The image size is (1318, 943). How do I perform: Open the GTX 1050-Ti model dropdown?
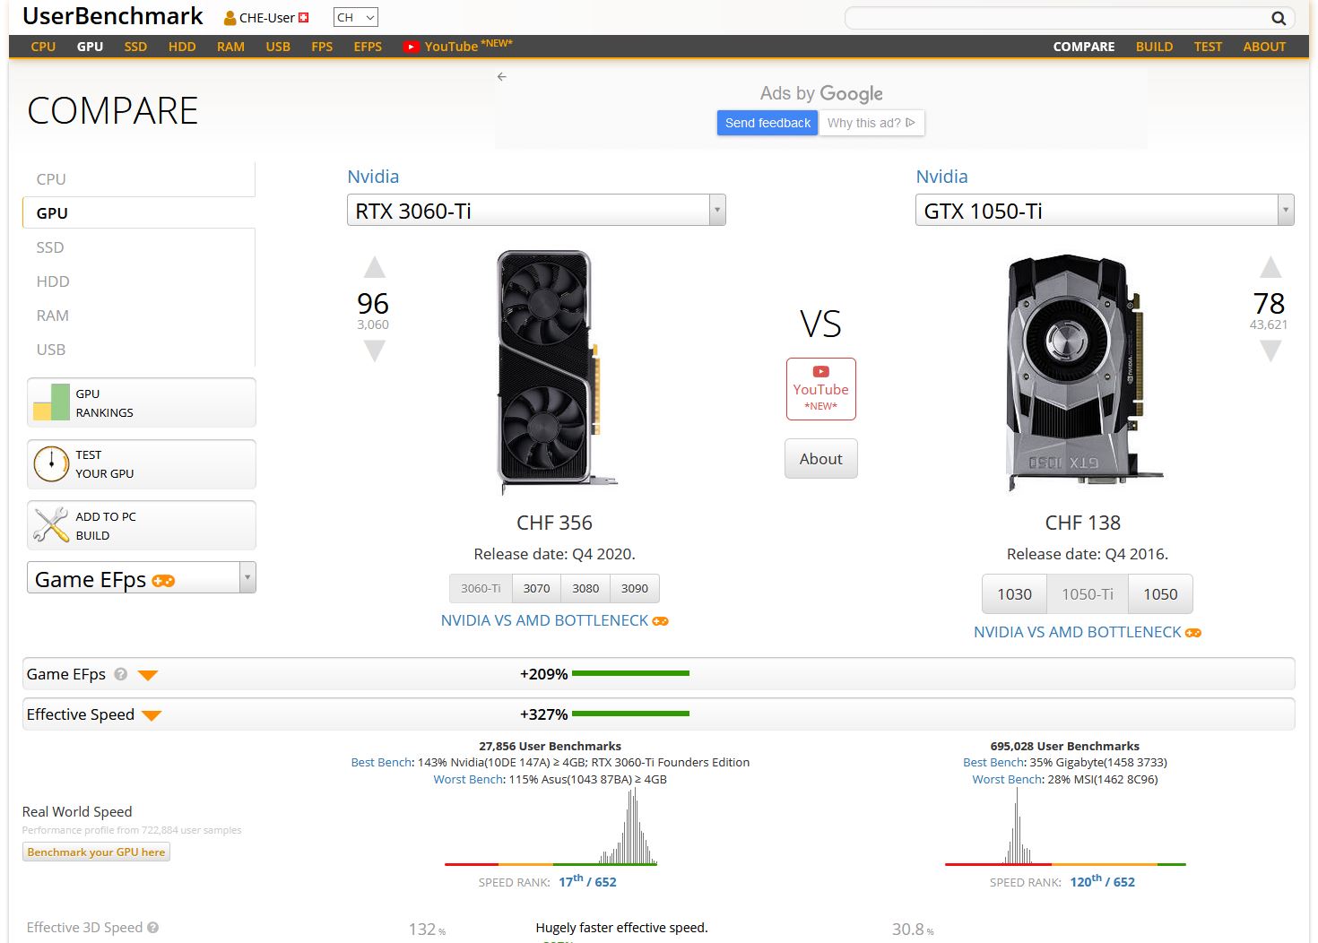(1285, 211)
